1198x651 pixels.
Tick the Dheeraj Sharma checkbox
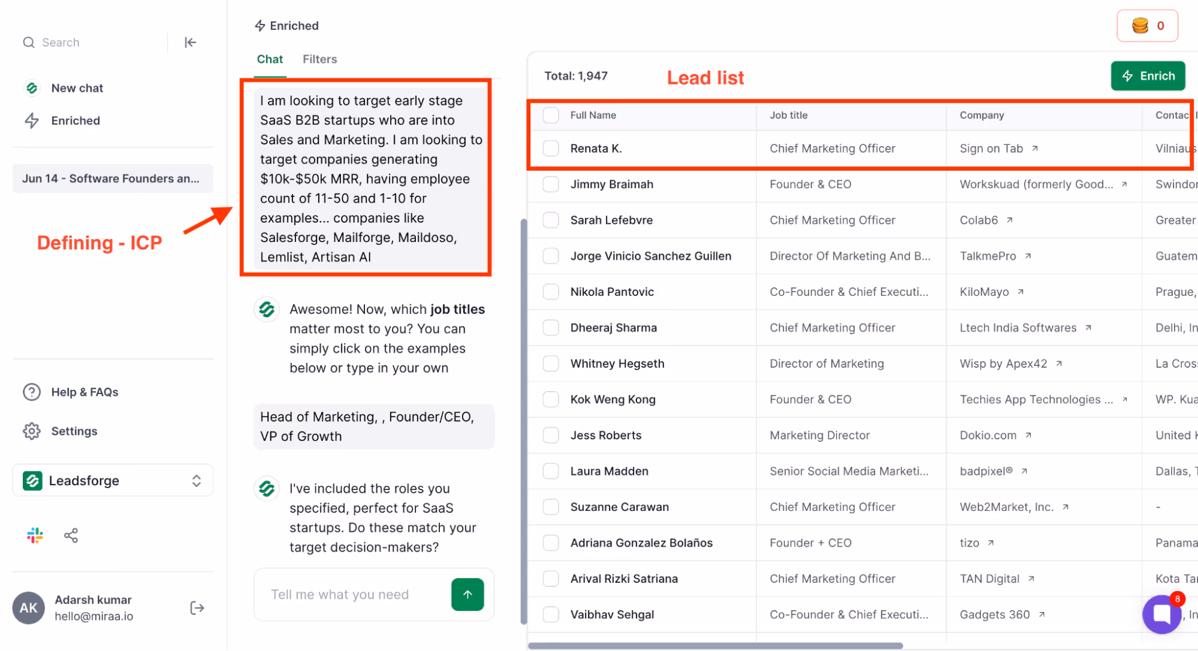pos(551,328)
